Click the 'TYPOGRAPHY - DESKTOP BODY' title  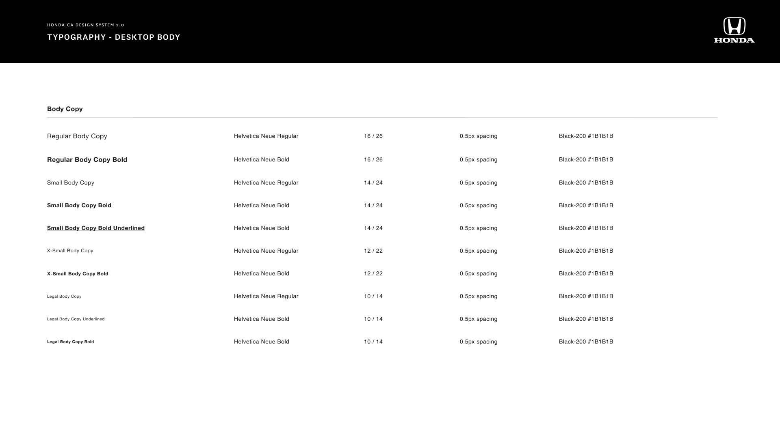pos(114,37)
